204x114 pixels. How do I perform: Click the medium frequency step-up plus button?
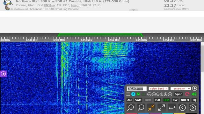coord(165,94)
